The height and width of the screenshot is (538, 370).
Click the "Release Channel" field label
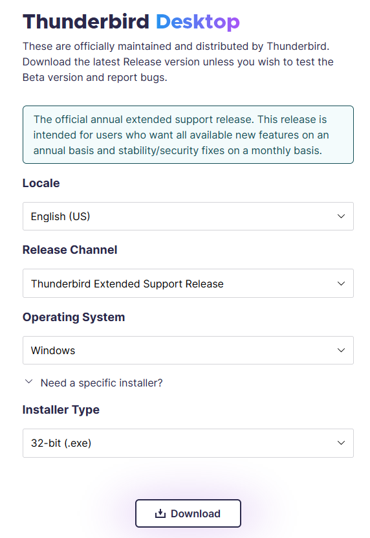tap(70, 250)
